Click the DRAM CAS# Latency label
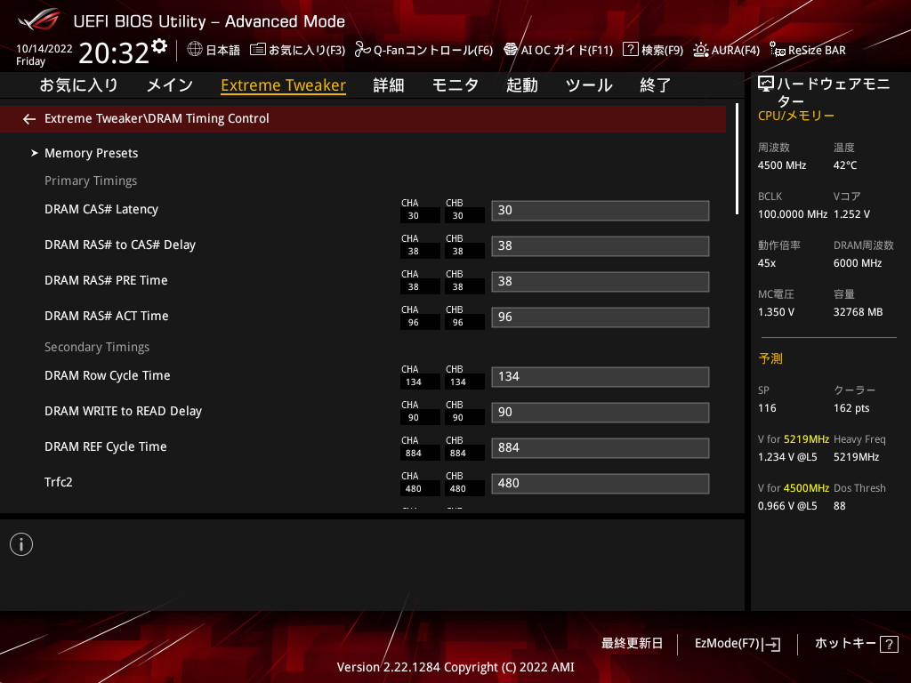The width and height of the screenshot is (911, 683). pyautogui.click(x=101, y=209)
